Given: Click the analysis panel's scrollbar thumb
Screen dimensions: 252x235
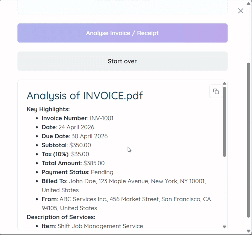Looking at the screenshot, I should coord(225,122).
